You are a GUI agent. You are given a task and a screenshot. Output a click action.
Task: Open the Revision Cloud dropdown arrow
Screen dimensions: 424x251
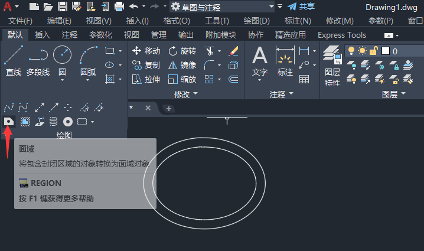pyautogui.click(x=93, y=122)
